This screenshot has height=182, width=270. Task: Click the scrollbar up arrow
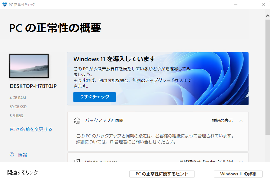click(x=268, y=16)
